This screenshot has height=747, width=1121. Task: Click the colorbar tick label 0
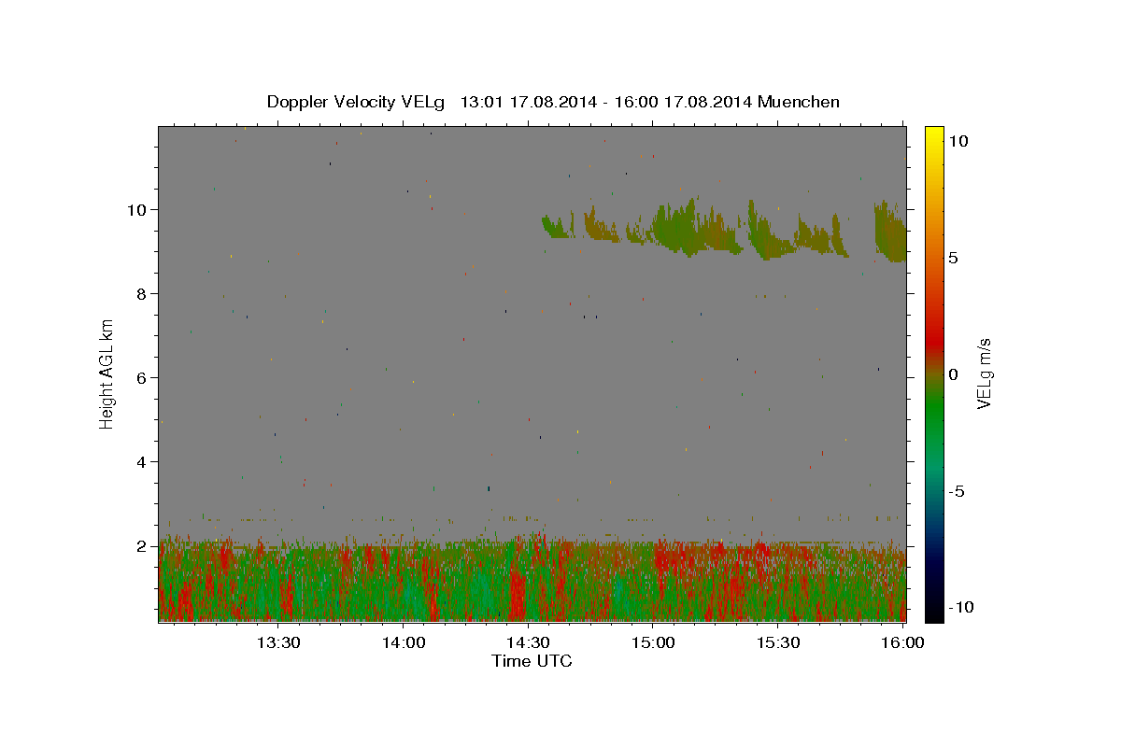(x=954, y=374)
